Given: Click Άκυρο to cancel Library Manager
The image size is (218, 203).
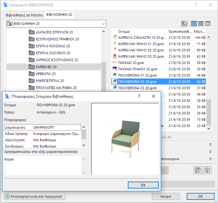Looking at the screenshot, I should point(166,196).
